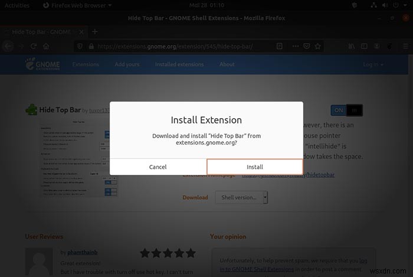Confirm with the Install button

pos(255,167)
